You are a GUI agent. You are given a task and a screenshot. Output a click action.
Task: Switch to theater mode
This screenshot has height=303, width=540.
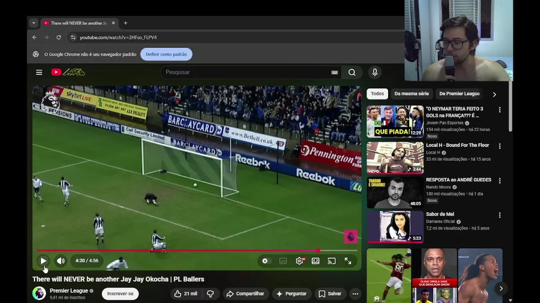pyautogui.click(x=316, y=261)
